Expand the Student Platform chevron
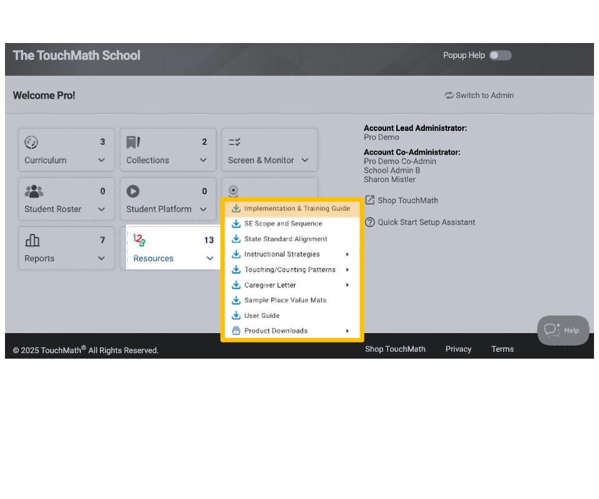Screen dimensions: 599x499 [x=203, y=209]
